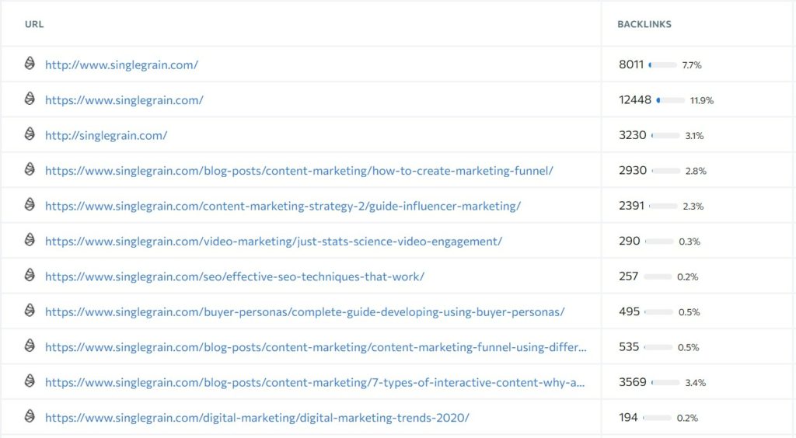Select the 3569 backlinks count
This screenshot has height=438, width=796.
[x=633, y=382]
